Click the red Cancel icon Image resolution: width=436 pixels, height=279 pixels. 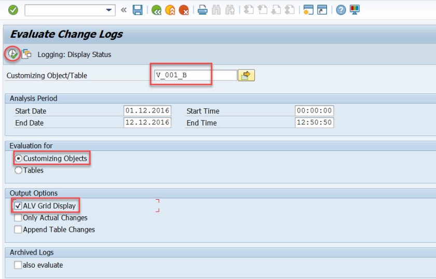[184, 10]
